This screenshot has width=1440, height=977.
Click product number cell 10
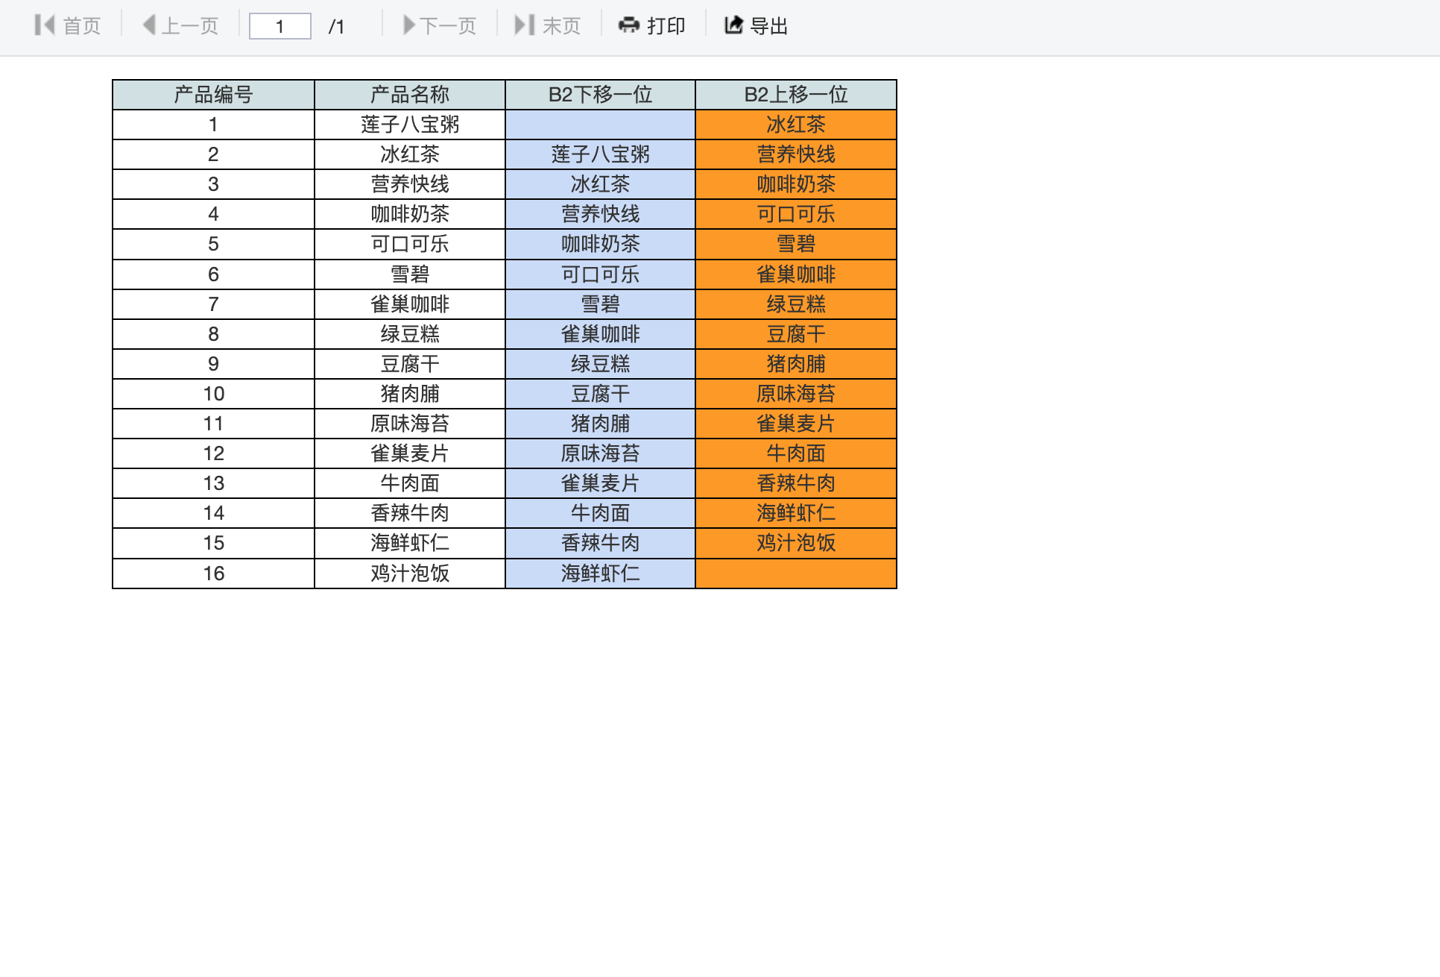tap(213, 394)
